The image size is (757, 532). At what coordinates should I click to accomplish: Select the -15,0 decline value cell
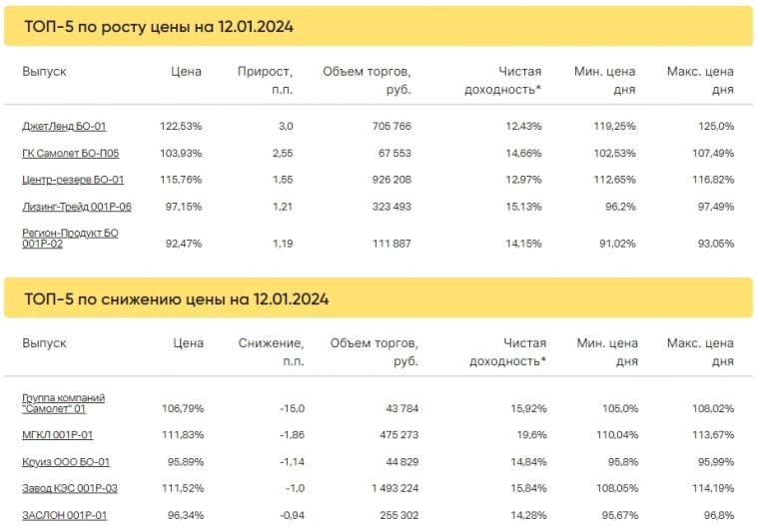tap(292, 408)
